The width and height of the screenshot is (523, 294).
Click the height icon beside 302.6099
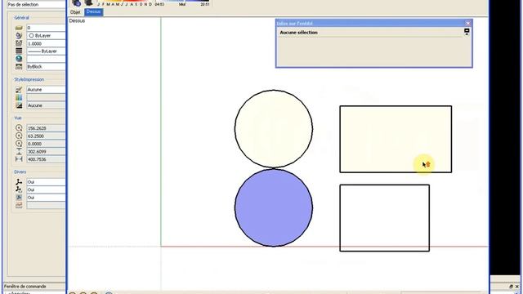[19, 151]
